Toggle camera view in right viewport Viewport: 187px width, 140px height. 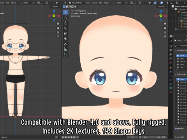coord(165,32)
